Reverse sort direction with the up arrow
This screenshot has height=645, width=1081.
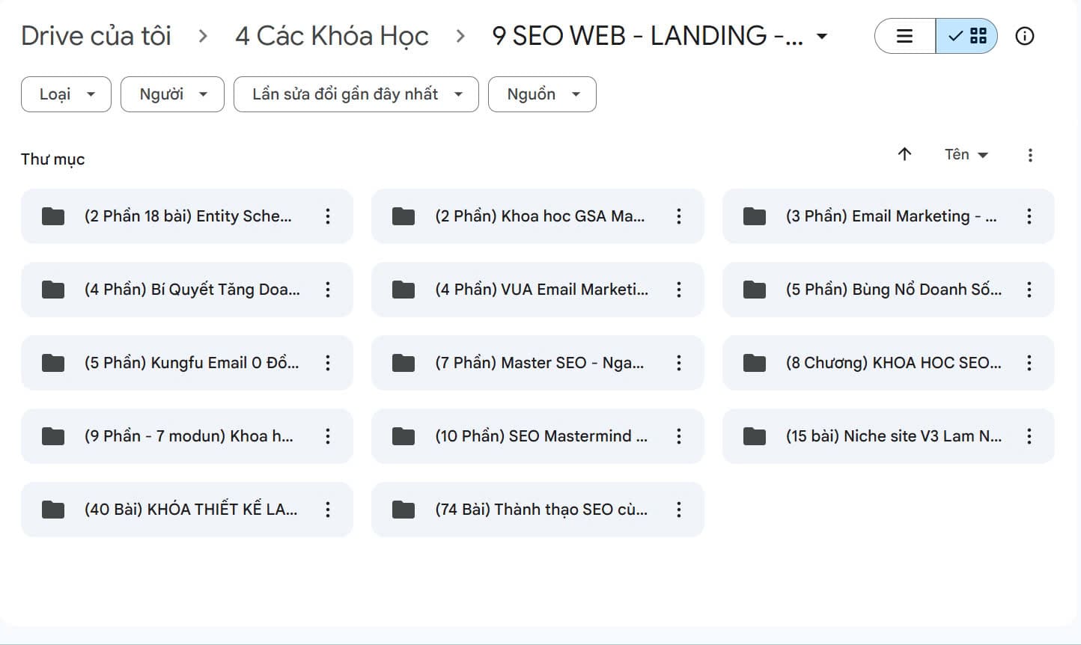tap(904, 154)
